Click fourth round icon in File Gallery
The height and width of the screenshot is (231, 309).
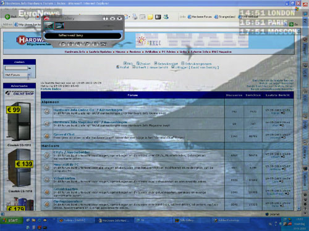coord(87,44)
